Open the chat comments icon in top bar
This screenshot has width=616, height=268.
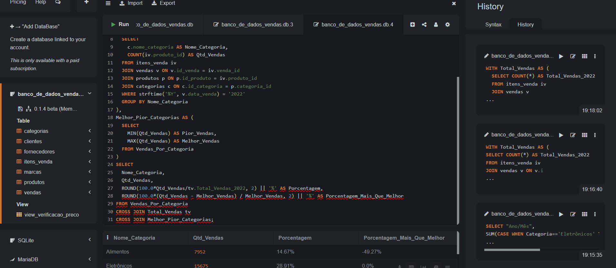click(x=58, y=2)
